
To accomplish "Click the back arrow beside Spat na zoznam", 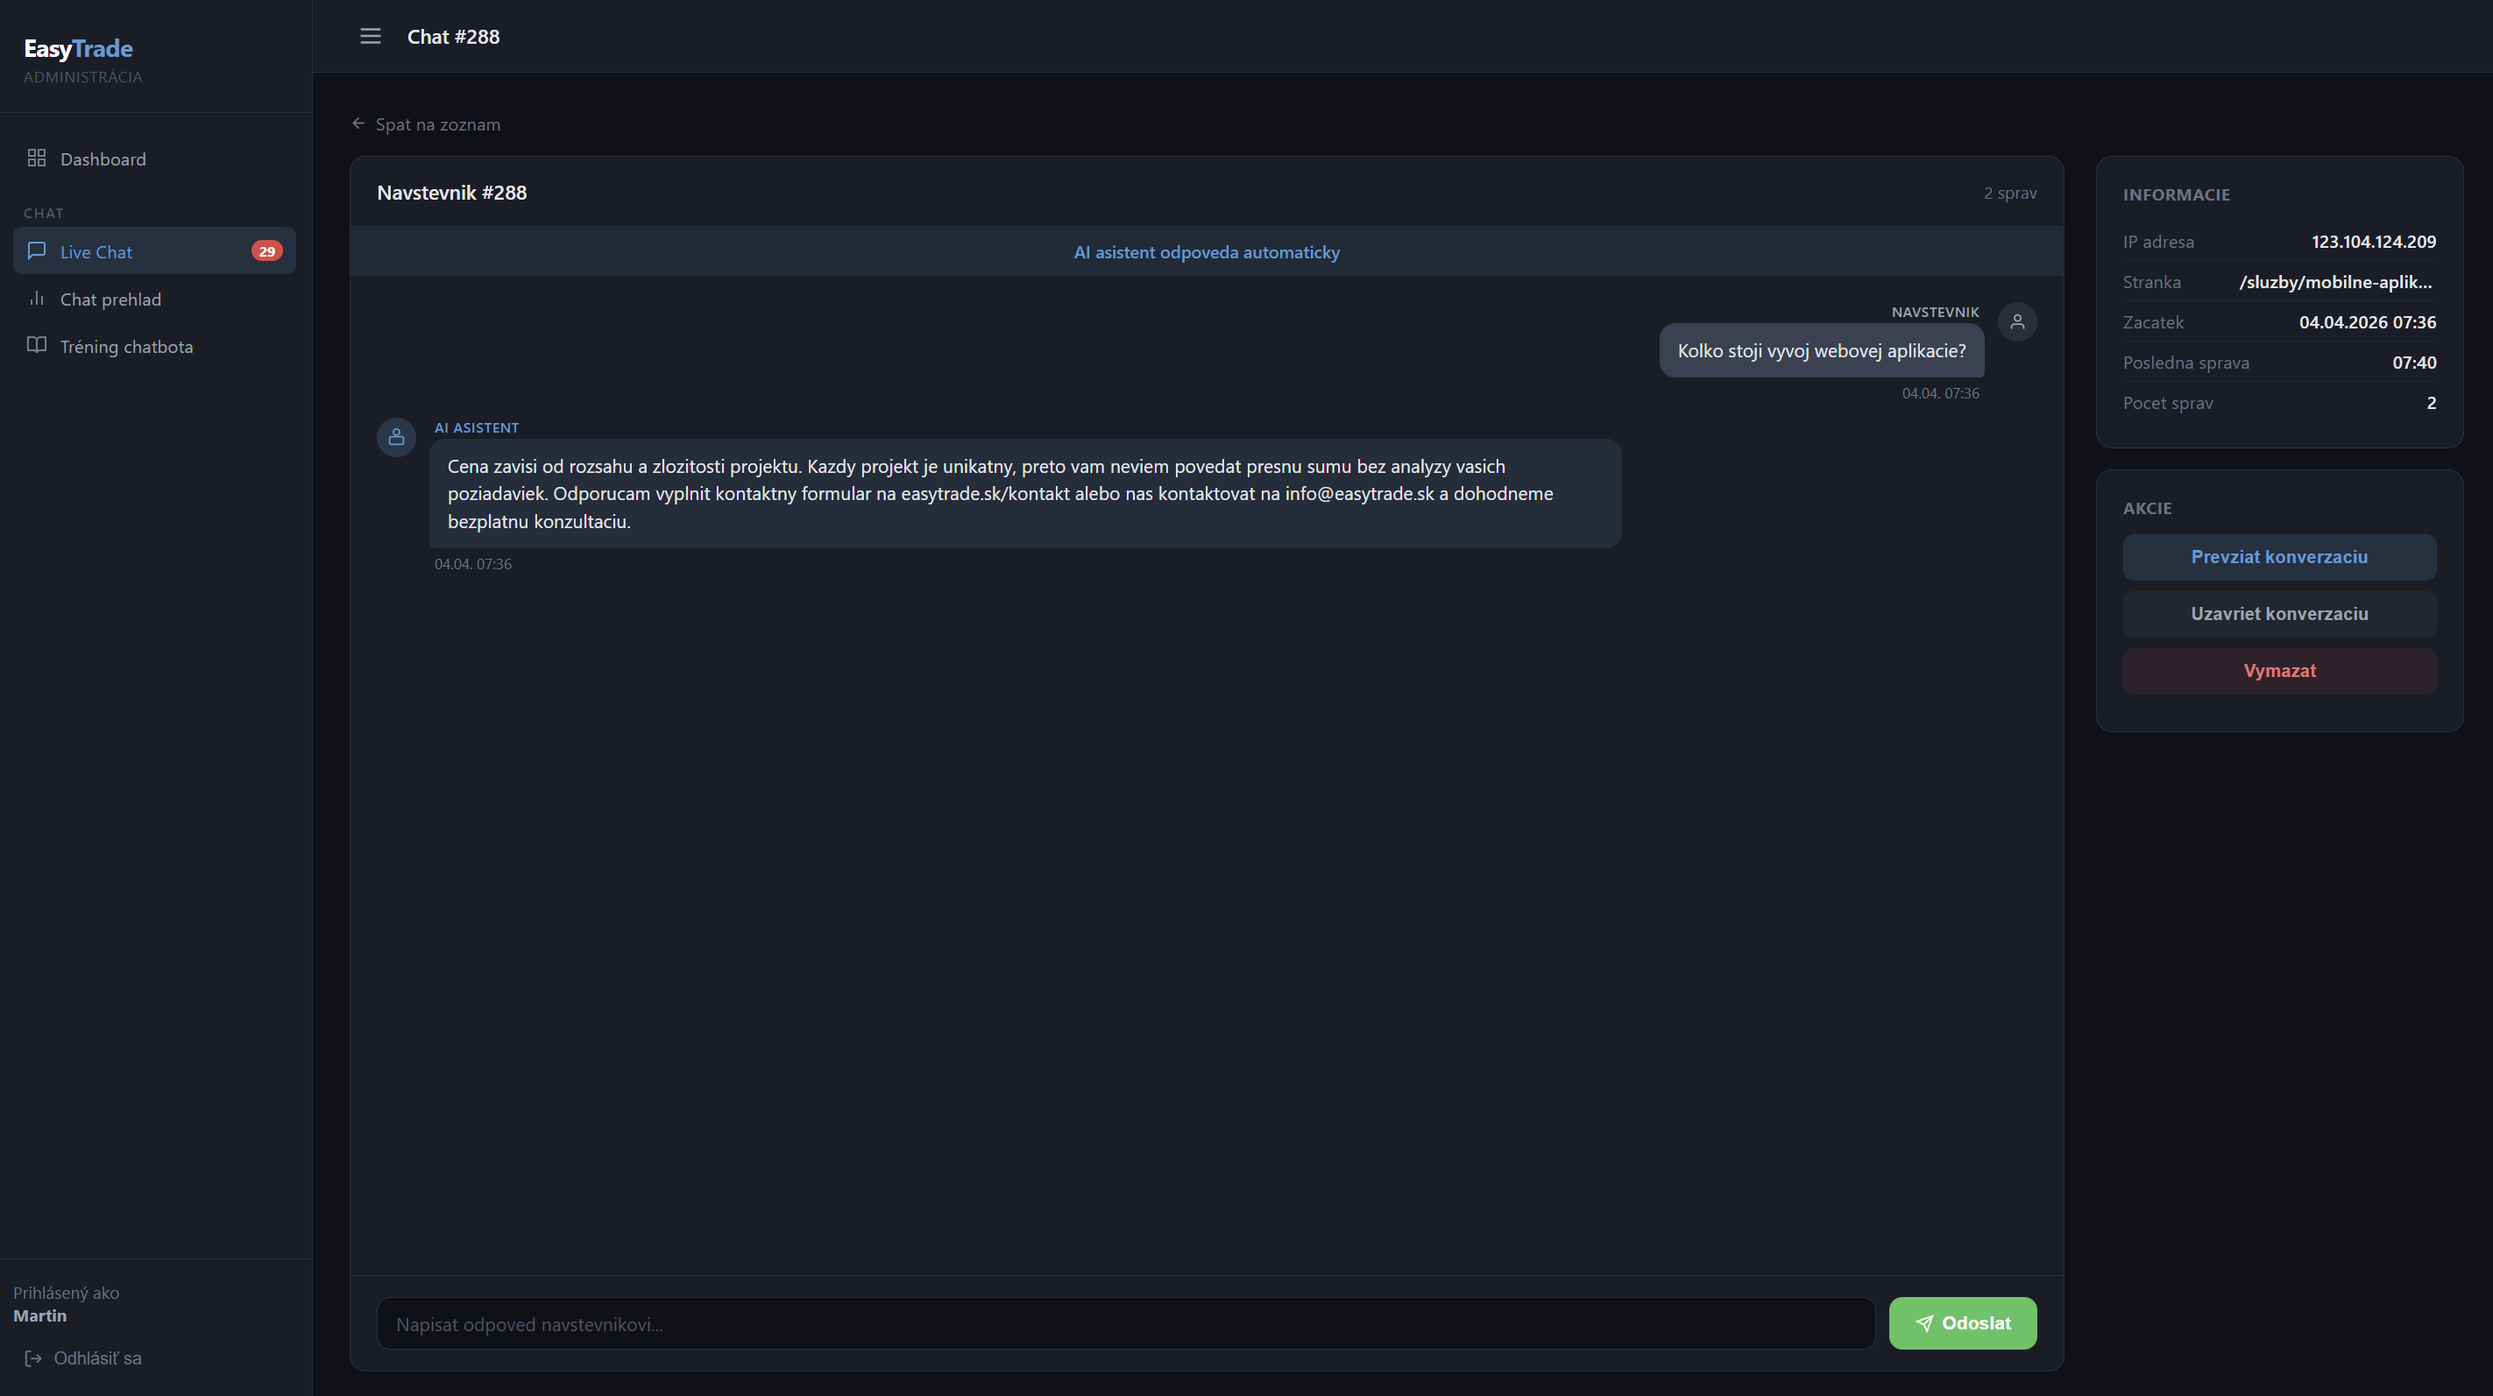I will [x=358, y=123].
